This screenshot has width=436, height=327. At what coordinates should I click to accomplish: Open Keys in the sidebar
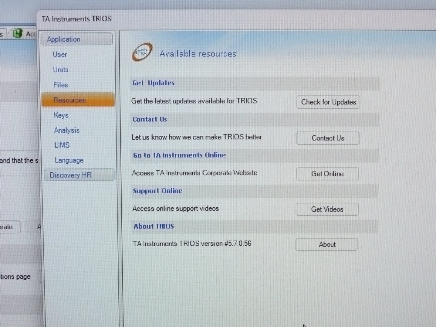(61, 115)
